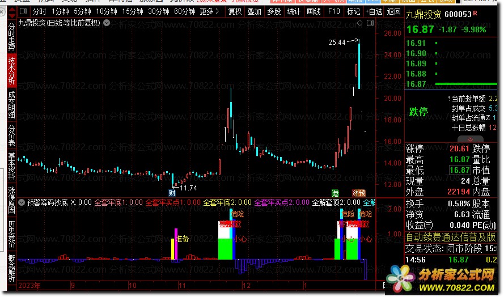This screenshot has height=297, width=504.
Task: Open the chart title dropdown arrow
Action: tap(107, 23)
